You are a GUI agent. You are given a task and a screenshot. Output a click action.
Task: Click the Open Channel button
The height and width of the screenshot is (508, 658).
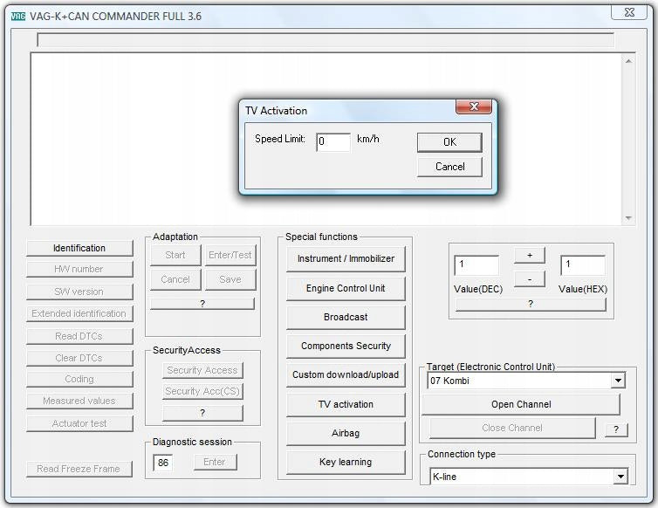pyautogui.click(x=521, y=405)
